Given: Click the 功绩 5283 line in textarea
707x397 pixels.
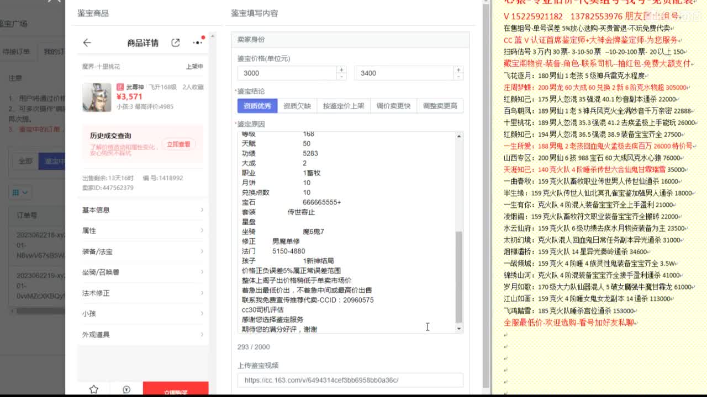Looking at the screenshot, I should pyautogui.click(x=280, y=153).
